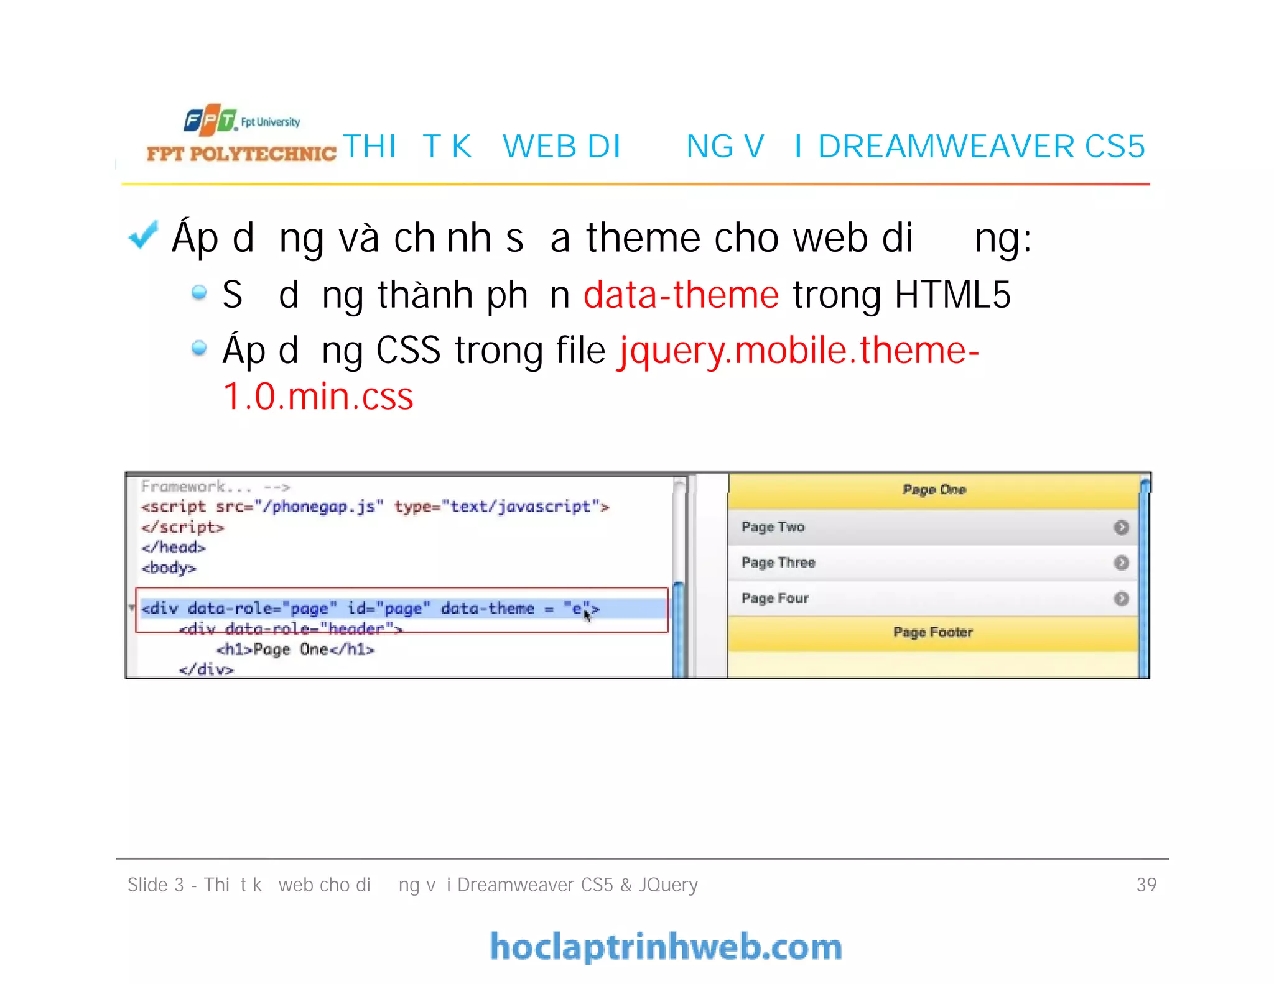Image resolution: width=1274 pixels, height=984 pixels.
Task: Select the Page Footer bar
Action: click(933, 633)
